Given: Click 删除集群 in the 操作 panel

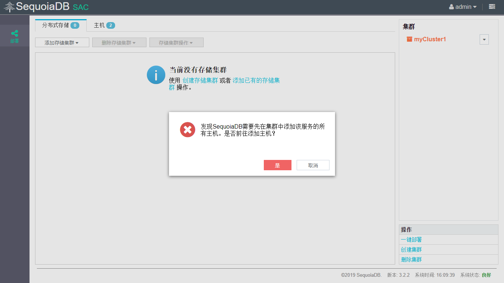Looking at the screenshot, I should (411, 259).
